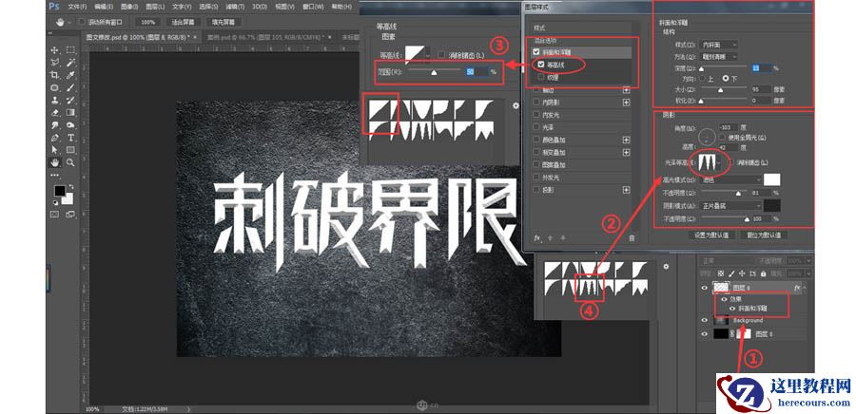This screenshot has height=414, width=856.
Task: Click the 大小 size slider
Action: click(x=725, y=89)
